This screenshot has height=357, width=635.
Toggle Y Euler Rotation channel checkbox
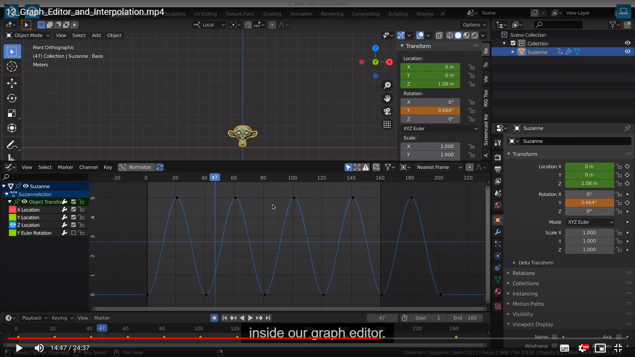tap(73, 233)
